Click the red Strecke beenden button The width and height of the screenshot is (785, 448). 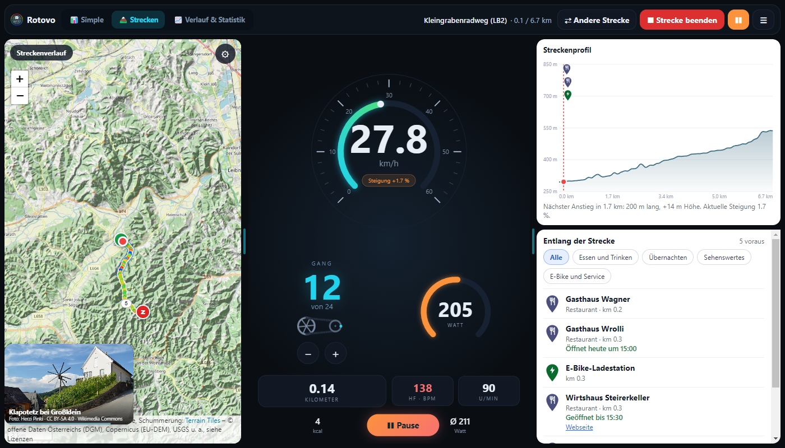(682, 20)
